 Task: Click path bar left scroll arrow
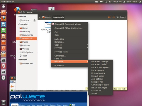(40, 17)
